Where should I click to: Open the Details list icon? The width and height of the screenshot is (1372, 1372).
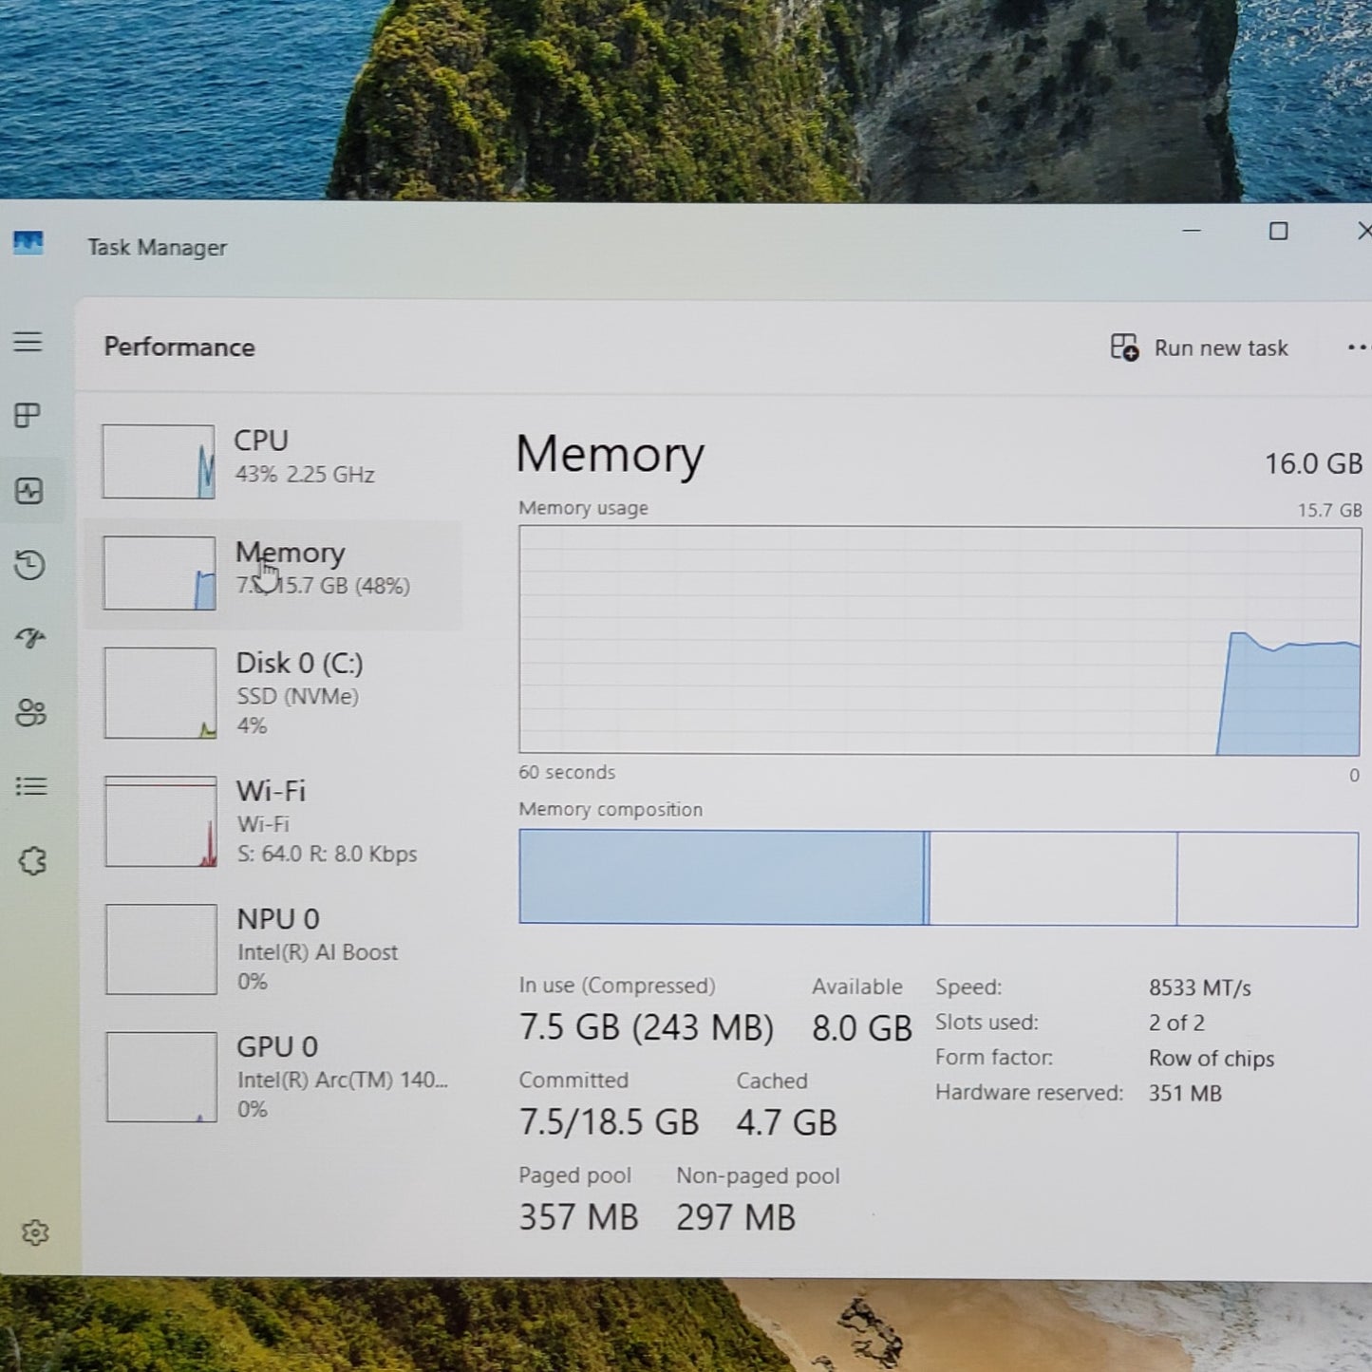tap(31, 786)
